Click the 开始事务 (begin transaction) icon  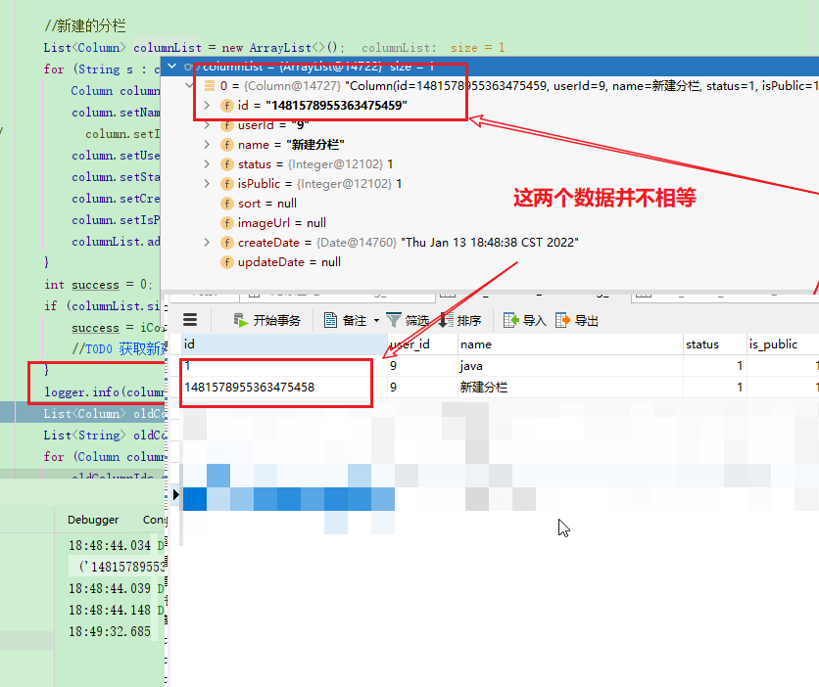241,321
